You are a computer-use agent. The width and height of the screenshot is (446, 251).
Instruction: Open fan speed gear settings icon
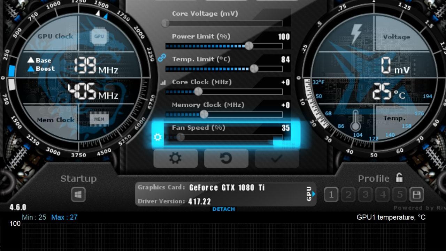pos(158,137)
